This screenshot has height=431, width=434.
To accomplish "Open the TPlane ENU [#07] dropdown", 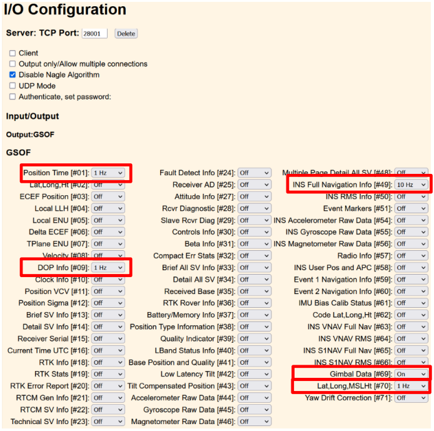I will 108,244.
